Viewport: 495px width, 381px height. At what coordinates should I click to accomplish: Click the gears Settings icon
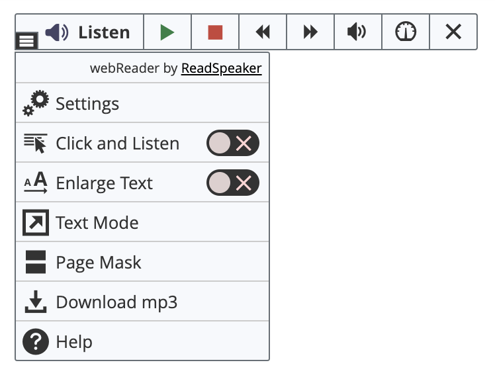(x=36, y=103)
